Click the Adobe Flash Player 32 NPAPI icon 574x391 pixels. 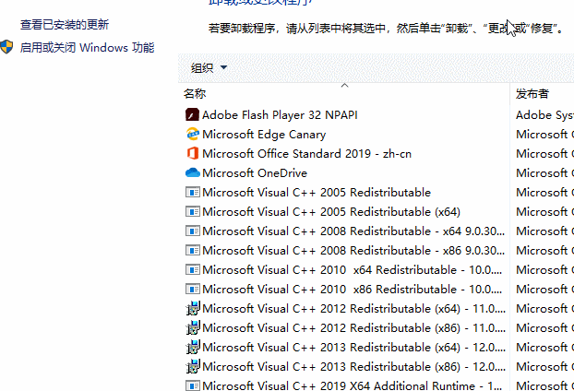[x=192, y=115]
